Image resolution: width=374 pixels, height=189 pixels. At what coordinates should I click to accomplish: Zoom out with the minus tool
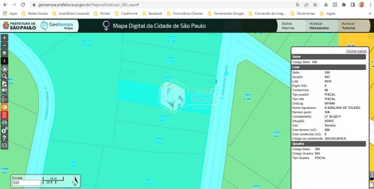pos(4,46)
